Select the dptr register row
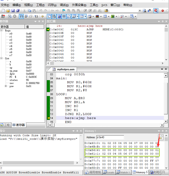This screenshot has width=169, height=176. 22,74
